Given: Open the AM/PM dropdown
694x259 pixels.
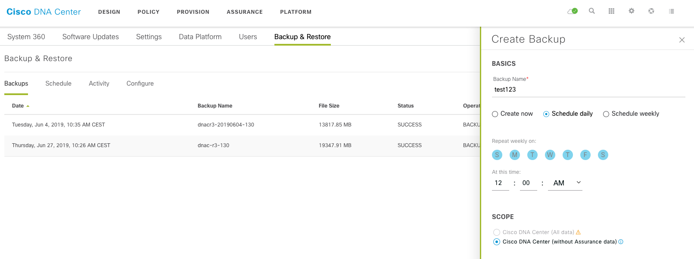Looking at the screenshot, I should tap(565, 183).
